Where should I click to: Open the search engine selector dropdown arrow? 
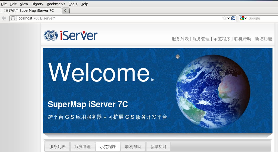[x=246, y=18]
